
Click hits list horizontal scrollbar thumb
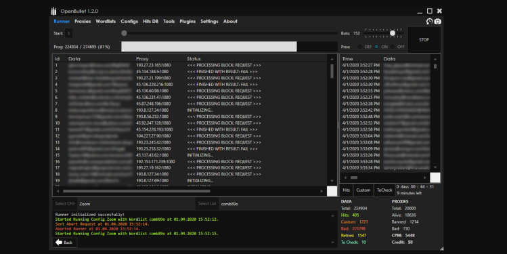point(354,177)
